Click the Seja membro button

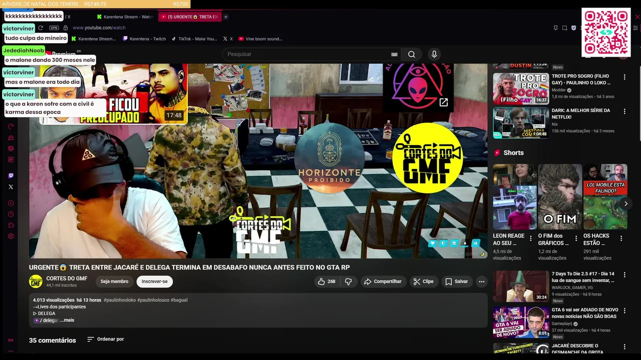click(114, 281)
